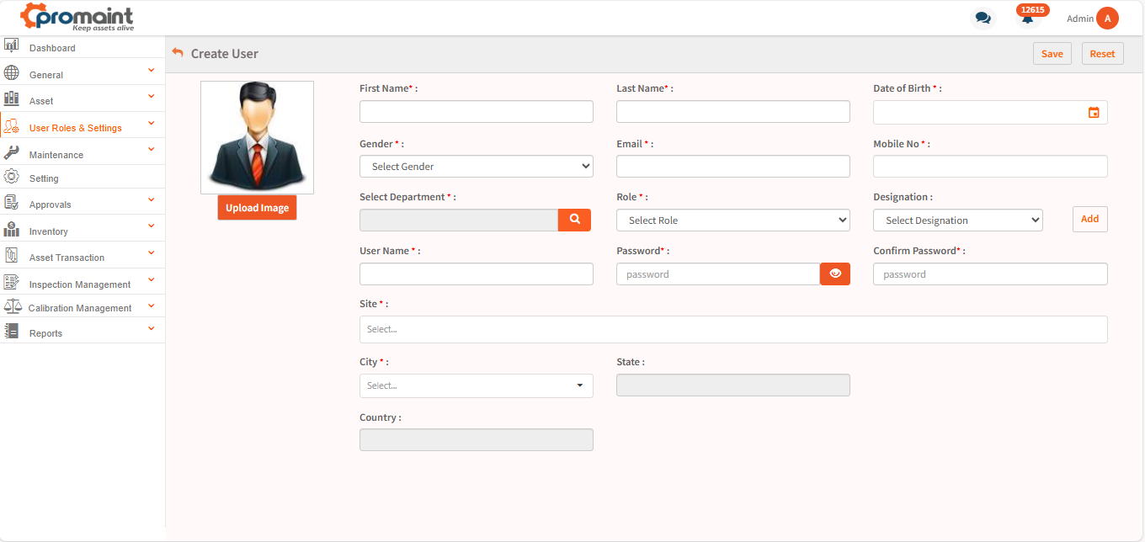Expand the General menu chevron
The height and width of the screenshot is (542, 1145).
click(x=152, y=70)
